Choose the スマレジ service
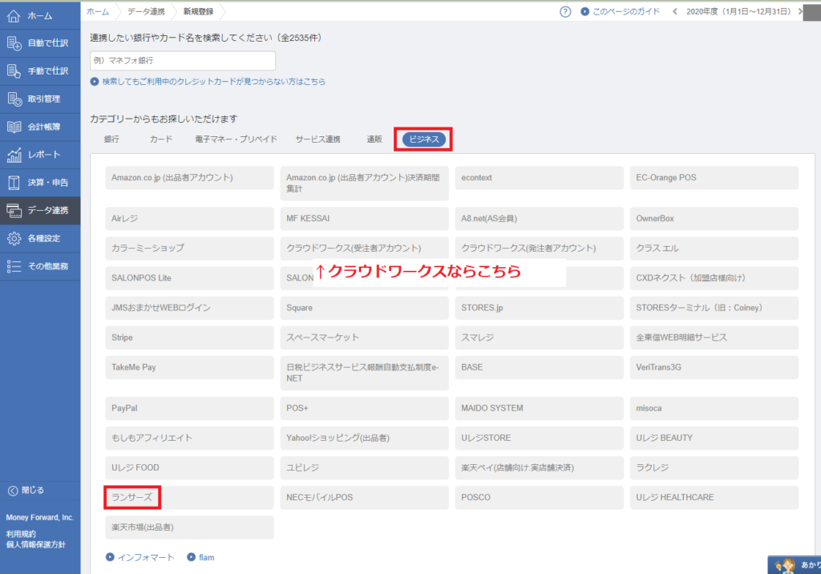The width and height of the screenshot is (821, 574). point(540,338)
